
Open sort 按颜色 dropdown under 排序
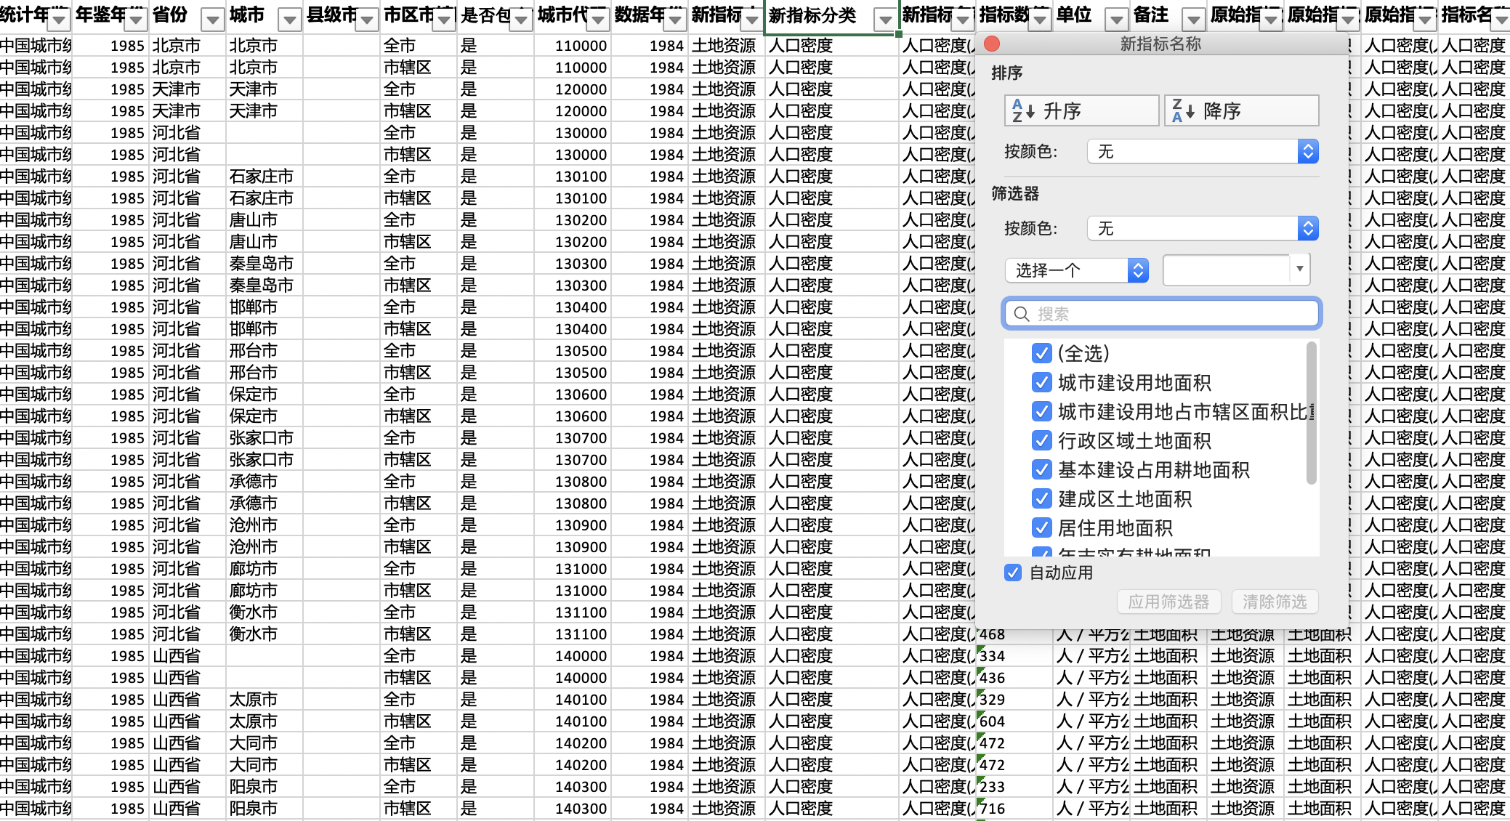(x=1307, y=152)
